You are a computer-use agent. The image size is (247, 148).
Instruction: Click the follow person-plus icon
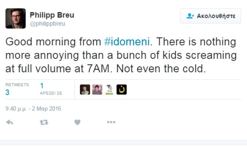click(190, 16)
